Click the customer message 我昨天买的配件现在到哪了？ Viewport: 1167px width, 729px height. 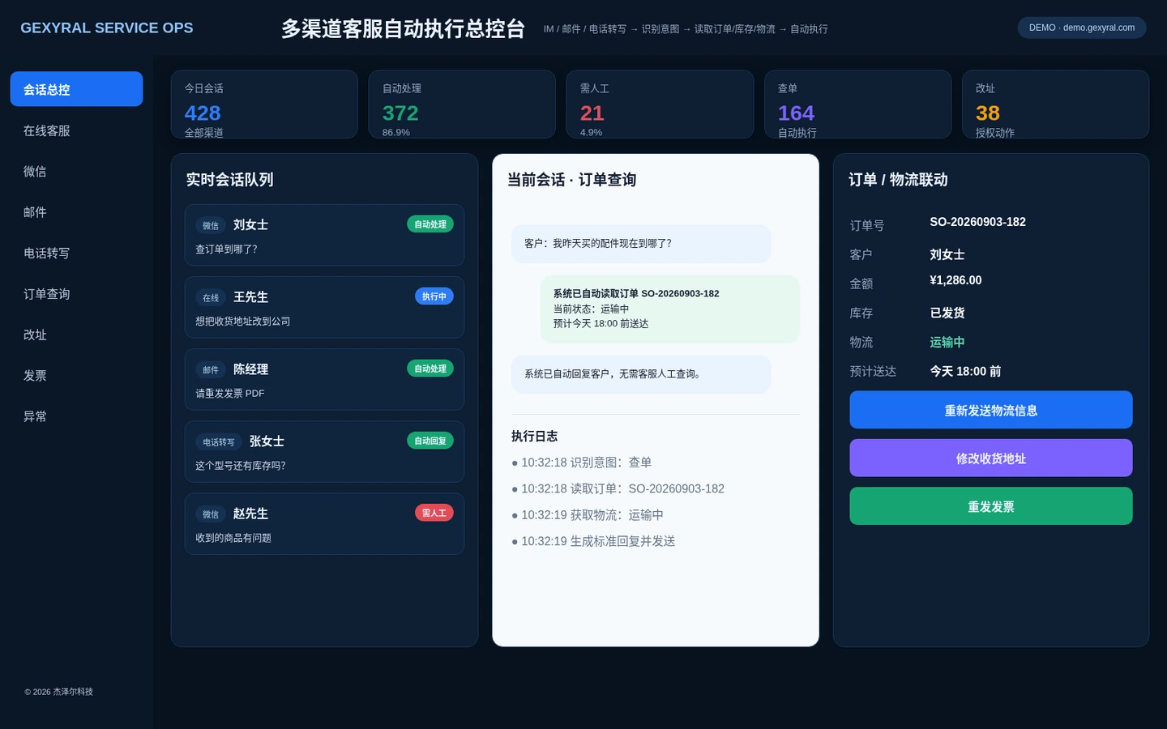click(641, 244)
